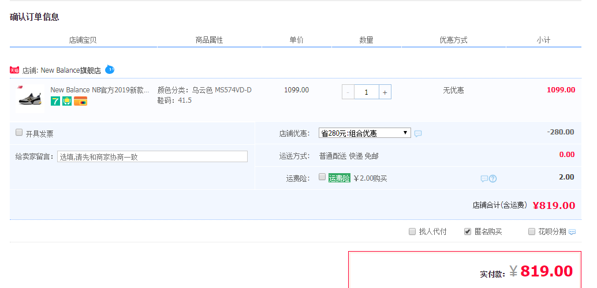Click the 鞋码 41.5 text
The height and width of the screenshot is (288, 597).
[174, 100]
